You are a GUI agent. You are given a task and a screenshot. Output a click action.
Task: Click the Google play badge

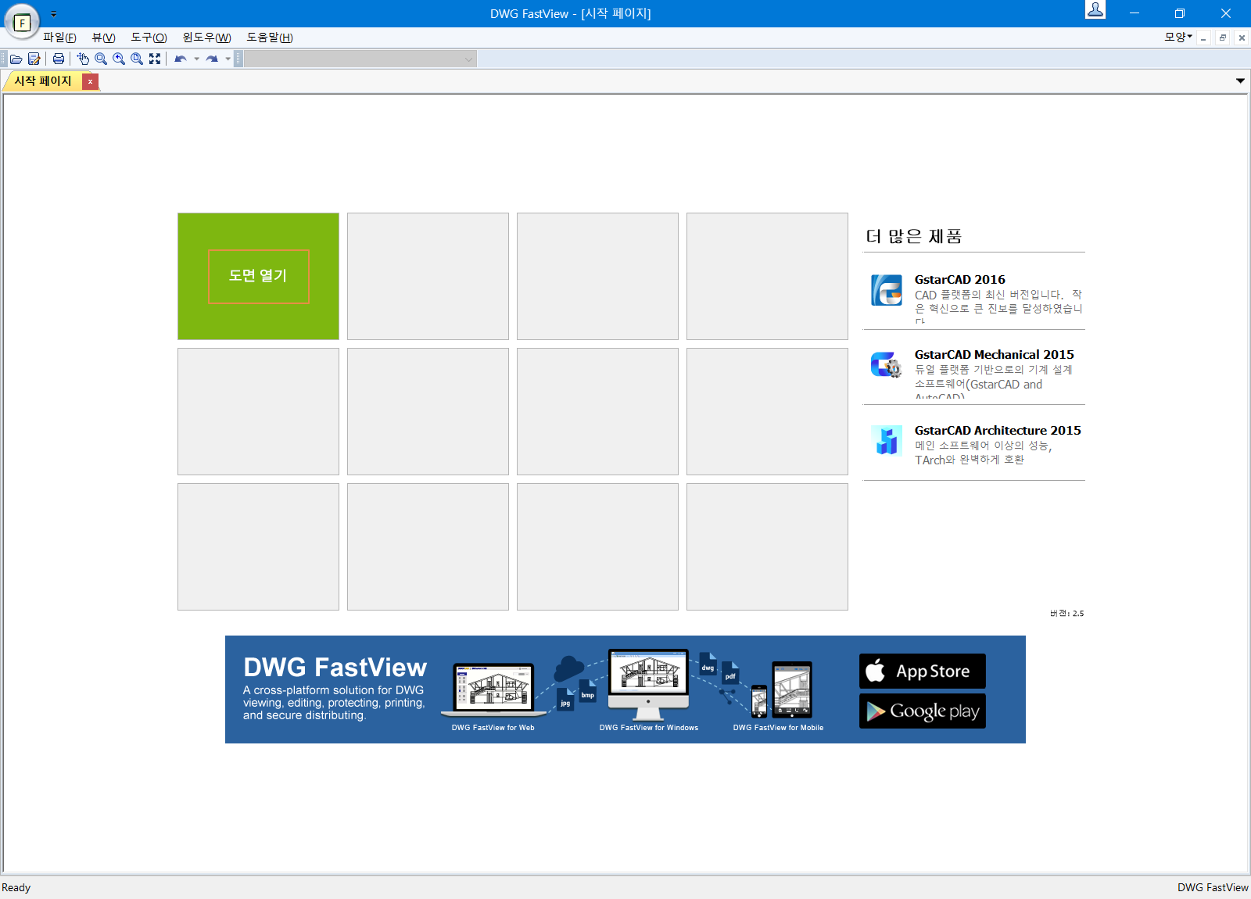923,711
